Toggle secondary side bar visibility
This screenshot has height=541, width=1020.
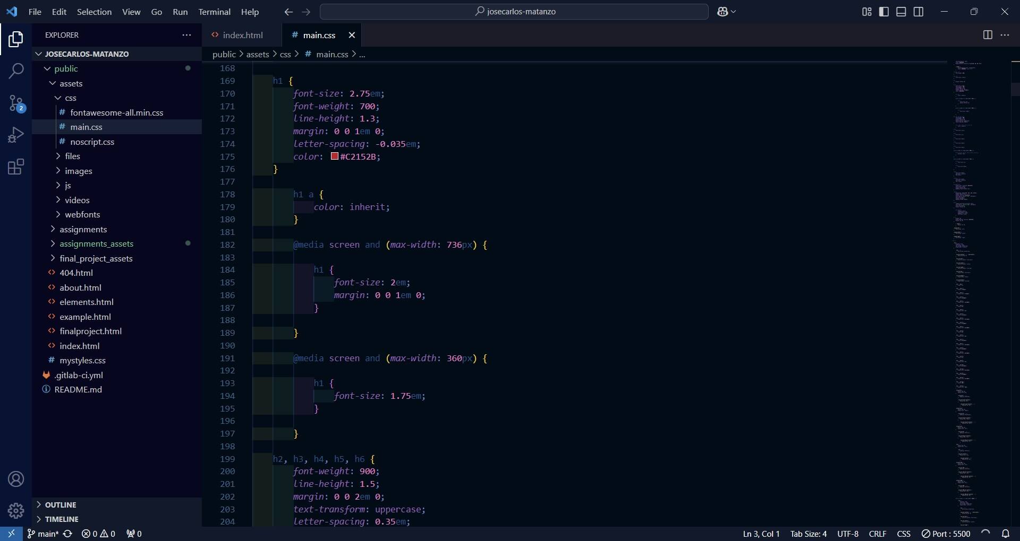[x=919, y=12]
